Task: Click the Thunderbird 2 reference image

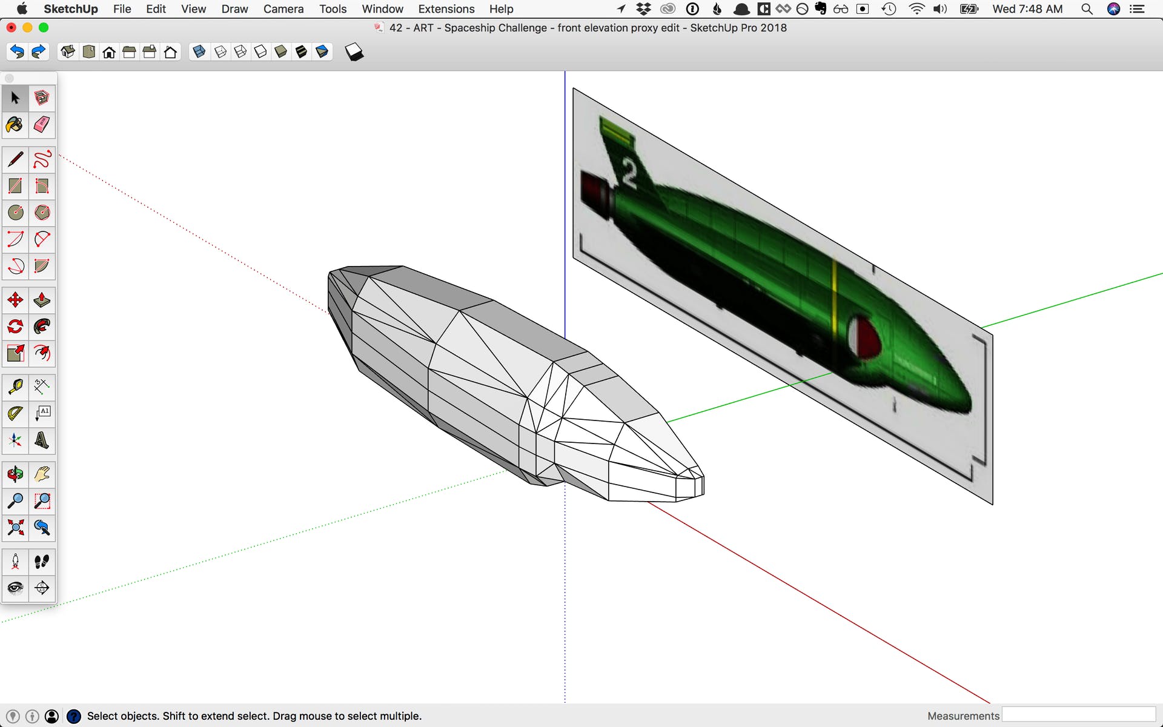Action: [x=781, y=291]
